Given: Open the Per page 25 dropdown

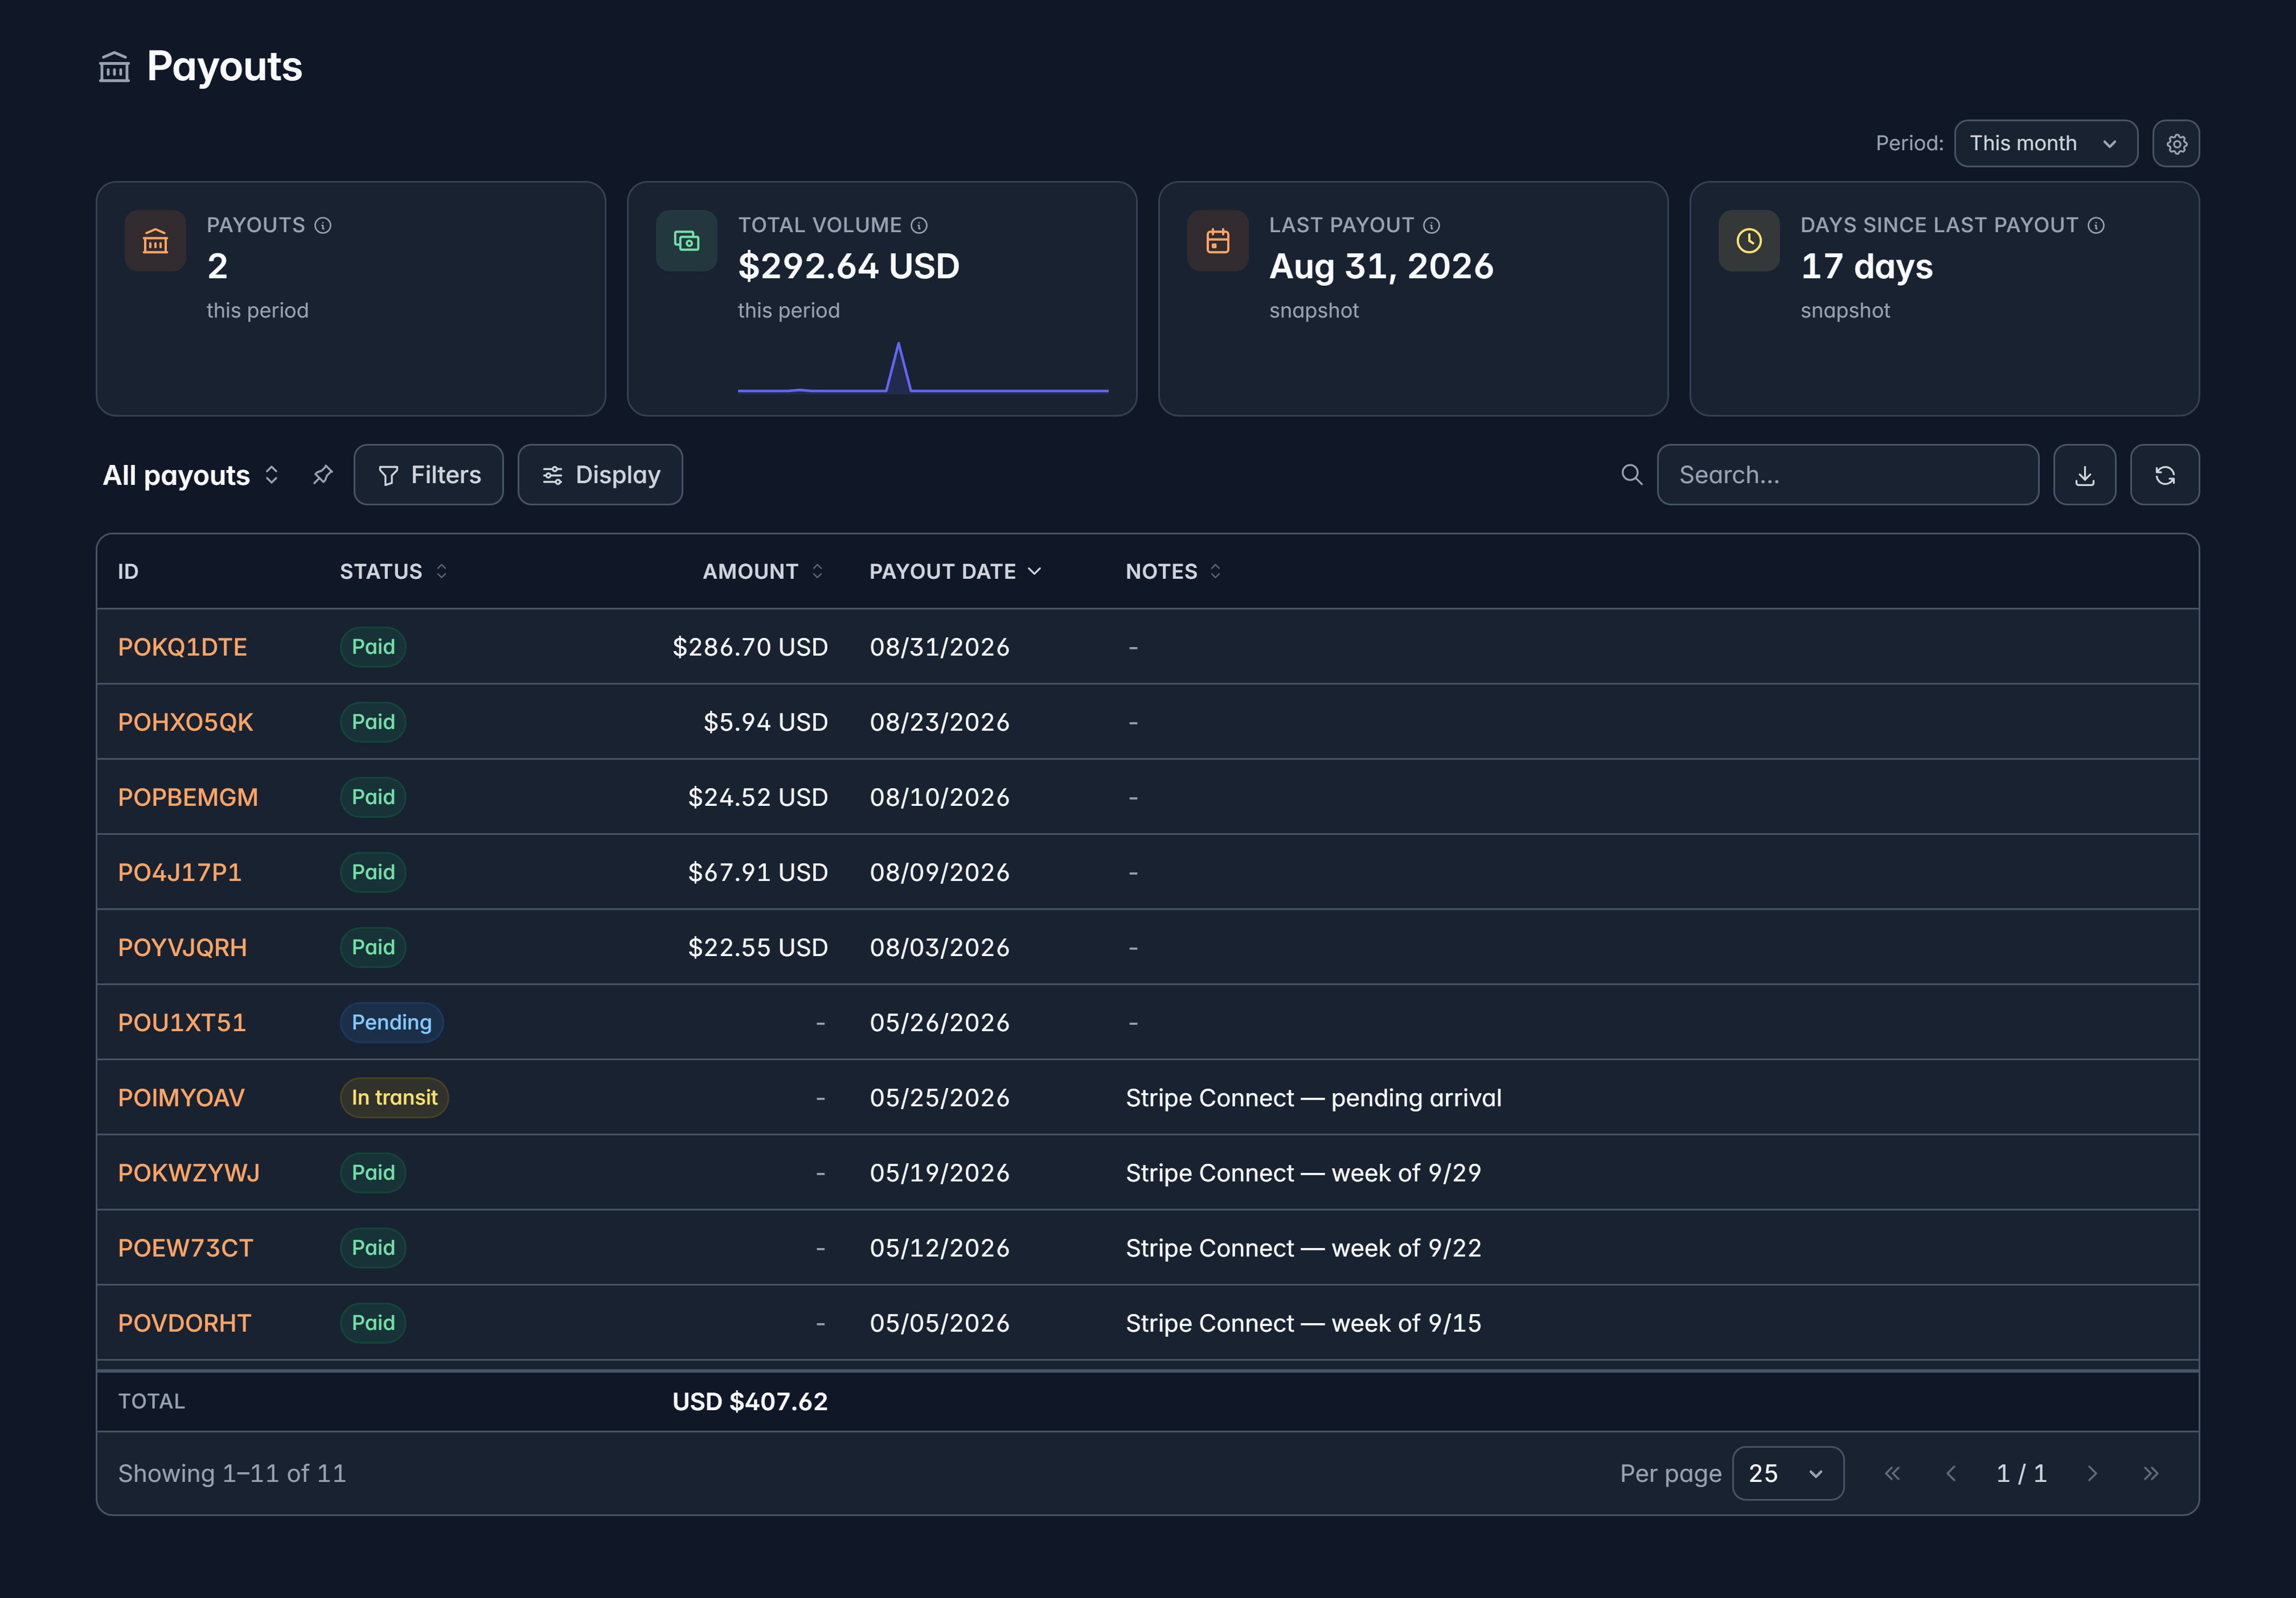Looking at the screenshot, I should coord(1787,1473).
